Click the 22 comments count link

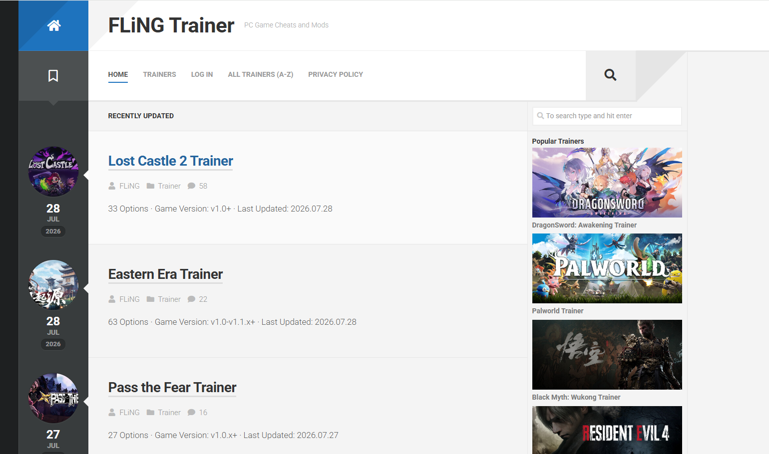203,299
